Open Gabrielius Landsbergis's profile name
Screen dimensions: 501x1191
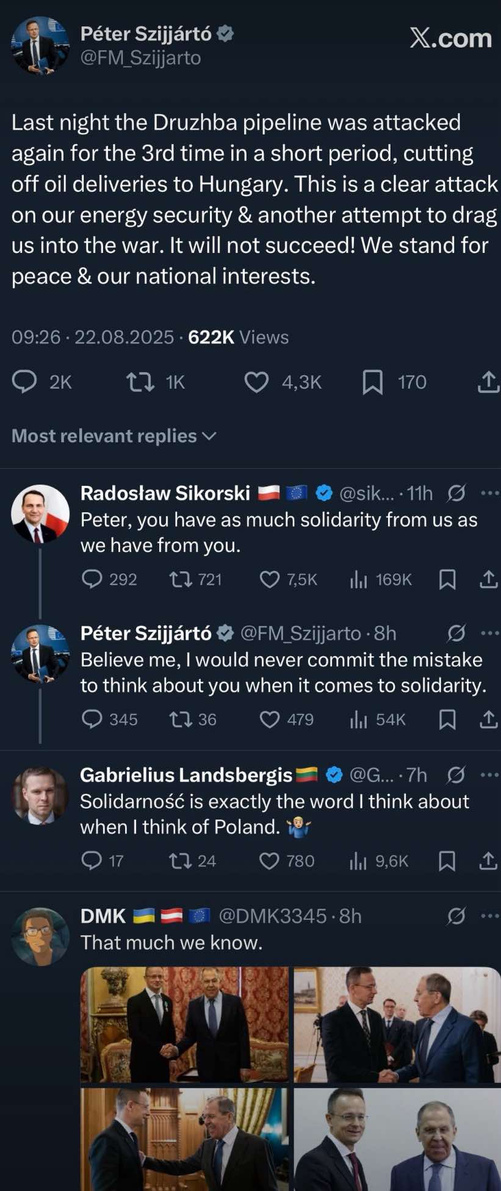186,775
